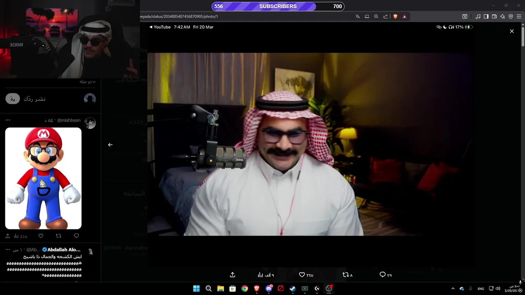Click the install app icon in address bar
The image size is (525, 295).
(367, 16)
